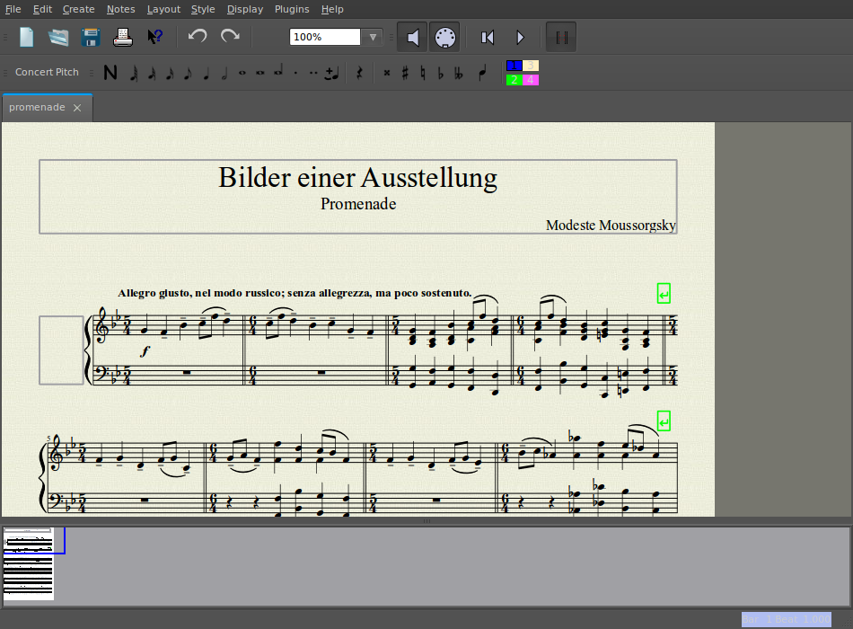Toggle the speaker sound icon
Screen dimensions: 853x629
413,37
